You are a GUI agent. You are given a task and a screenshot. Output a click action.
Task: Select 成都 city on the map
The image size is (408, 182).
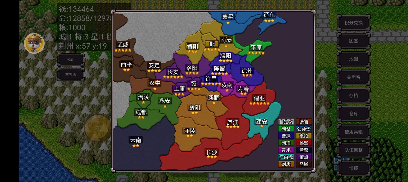pyautogui.click(x=141, y=112)
